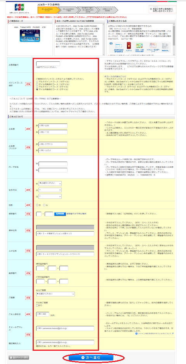
Task: Click the first home phone number box
Action: 40,281
